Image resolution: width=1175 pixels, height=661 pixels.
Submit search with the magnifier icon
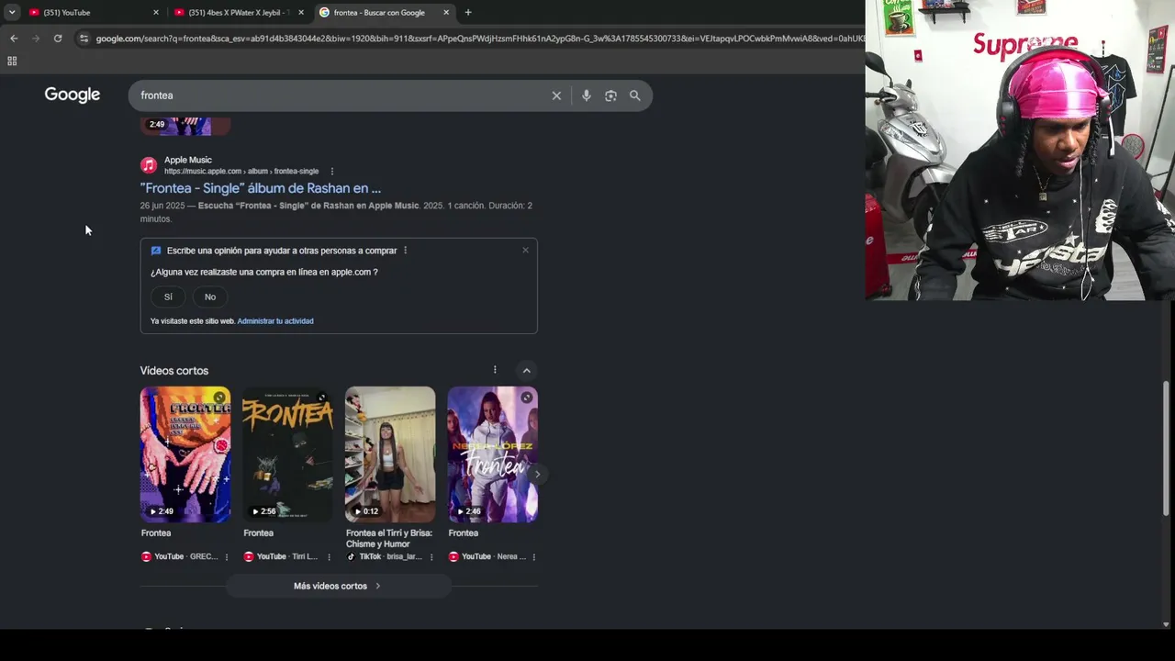(634, 95)
